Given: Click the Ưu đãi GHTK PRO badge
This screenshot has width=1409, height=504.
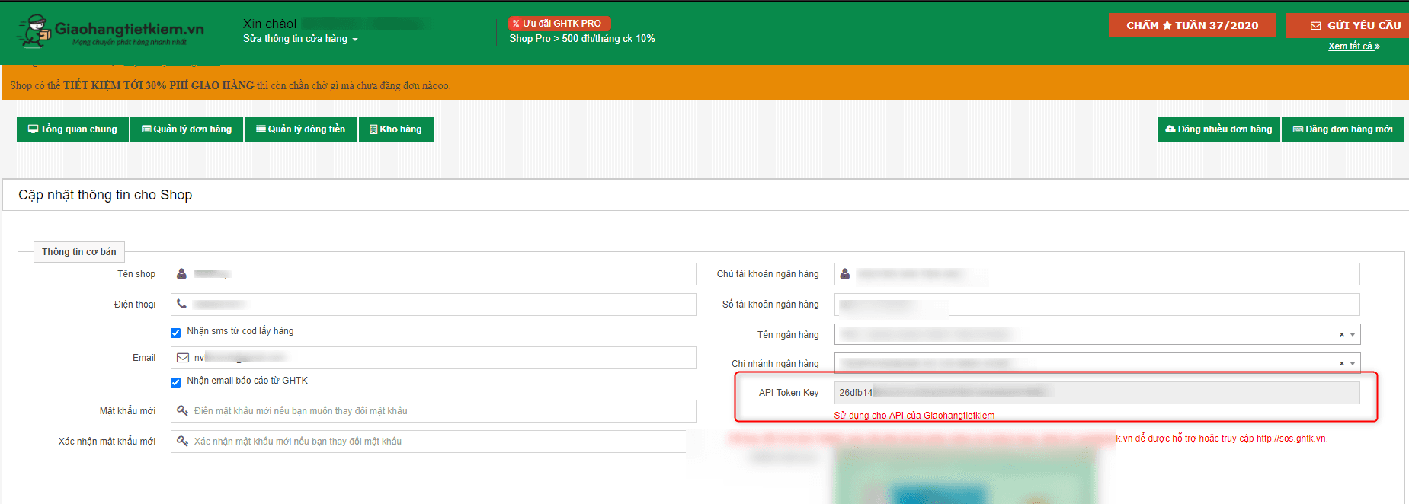Looking at the screenshot, I should (559, 24).
